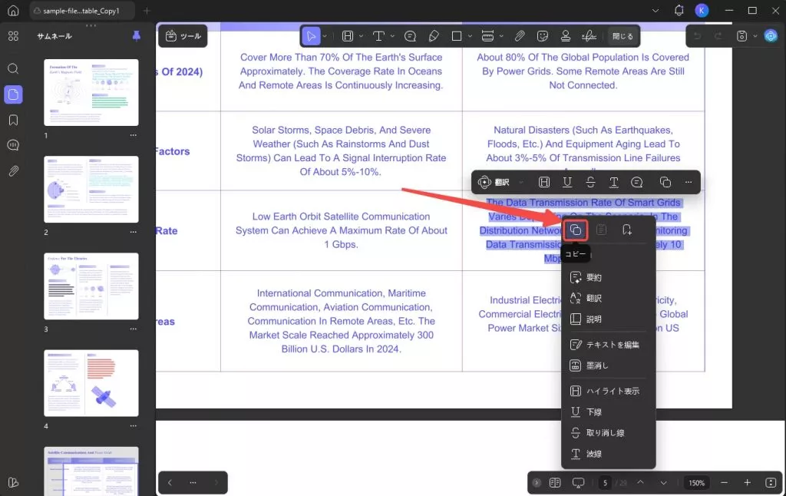Screen dimensions: 786x496
Task: Select 取り消し線 in context menu
Action: coord(608,433)
